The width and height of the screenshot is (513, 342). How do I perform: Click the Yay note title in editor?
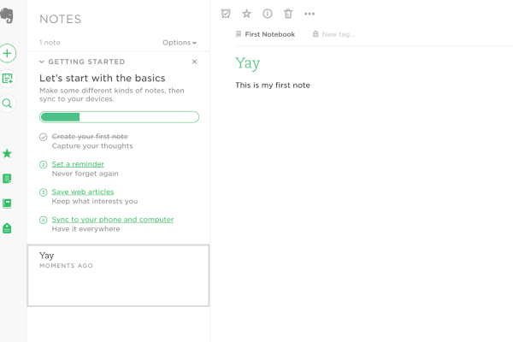coord(248,63)
